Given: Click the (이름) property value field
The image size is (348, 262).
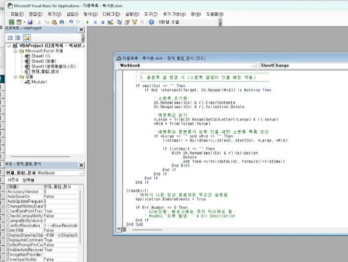Looking at the screenshot, I should [x=60, y=187].
